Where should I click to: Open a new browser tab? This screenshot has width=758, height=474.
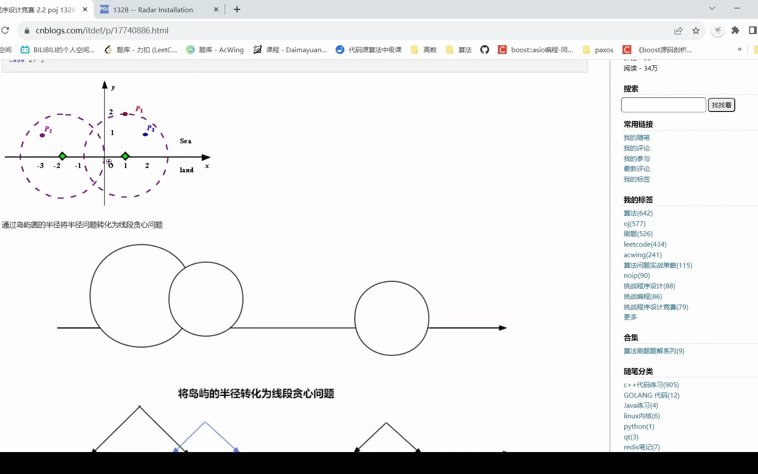pos(237,9)
